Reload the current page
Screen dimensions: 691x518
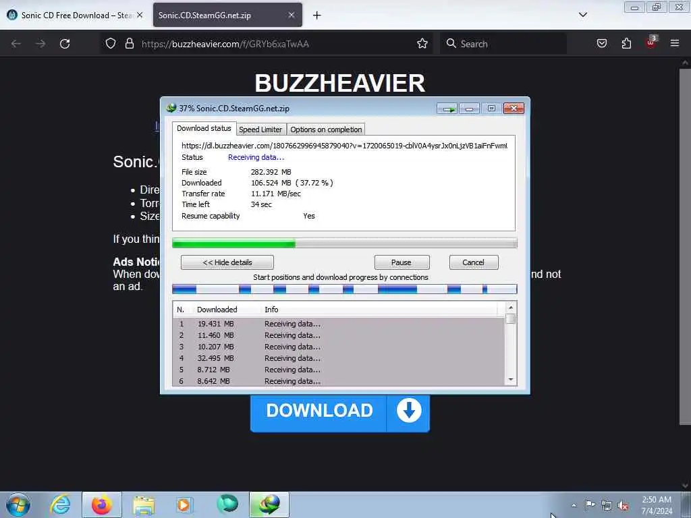tap(65, 44)
